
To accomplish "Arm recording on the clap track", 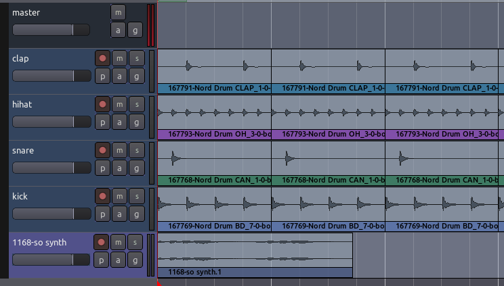I will click(102, 58).
